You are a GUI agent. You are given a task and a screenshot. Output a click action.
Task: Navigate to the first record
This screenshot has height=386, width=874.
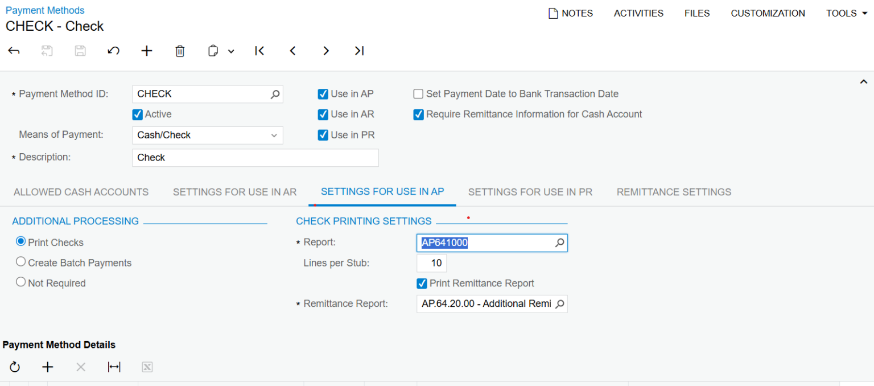pos(259,51)
